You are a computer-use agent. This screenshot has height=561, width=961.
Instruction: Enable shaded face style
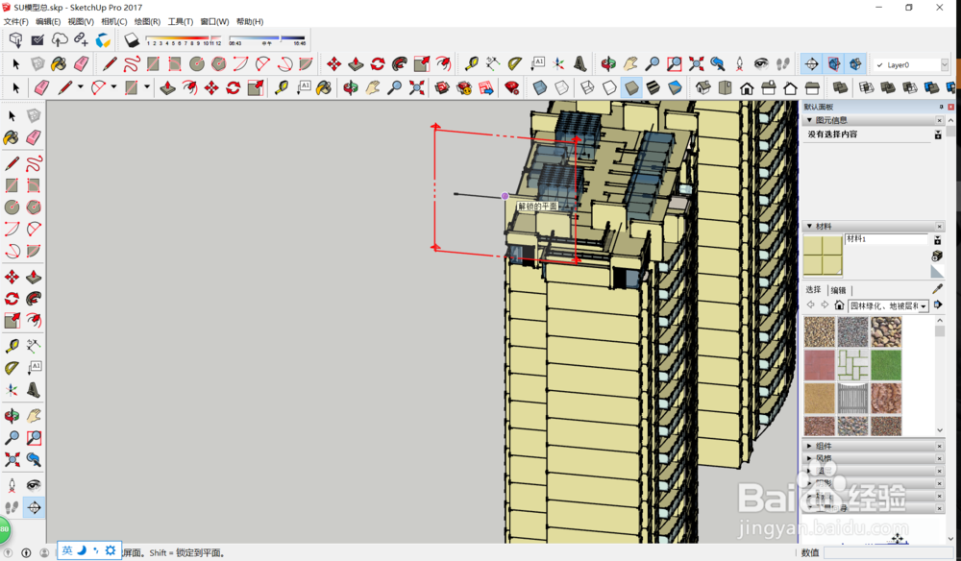point(631,88)
